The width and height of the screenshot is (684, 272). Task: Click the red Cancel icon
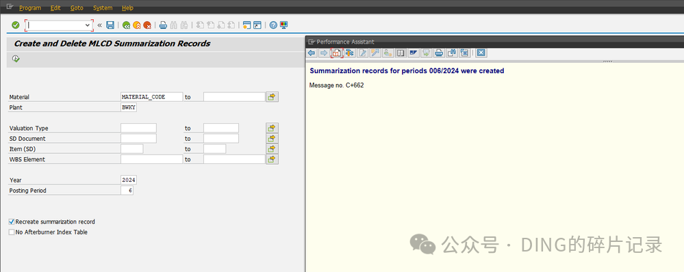[147, 25]
